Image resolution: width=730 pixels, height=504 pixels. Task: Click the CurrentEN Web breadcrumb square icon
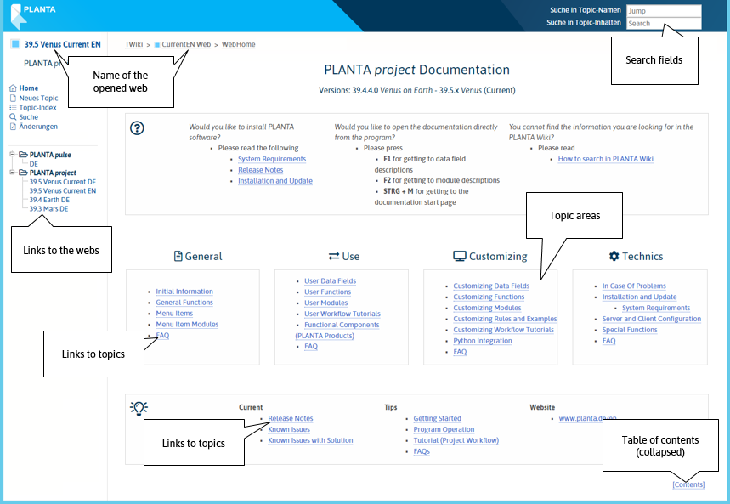tap(157, 45)
